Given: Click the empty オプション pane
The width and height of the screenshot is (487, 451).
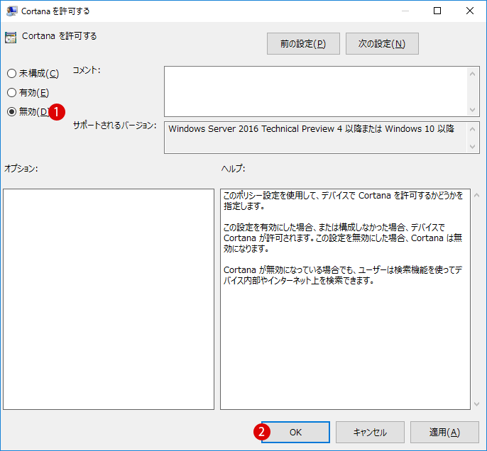Looking at the screenshot, I should (109, 299).
